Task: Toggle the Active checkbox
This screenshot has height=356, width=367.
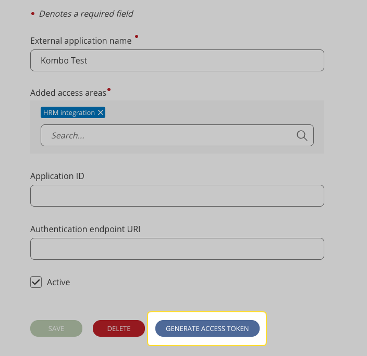Action: point(36,282)
